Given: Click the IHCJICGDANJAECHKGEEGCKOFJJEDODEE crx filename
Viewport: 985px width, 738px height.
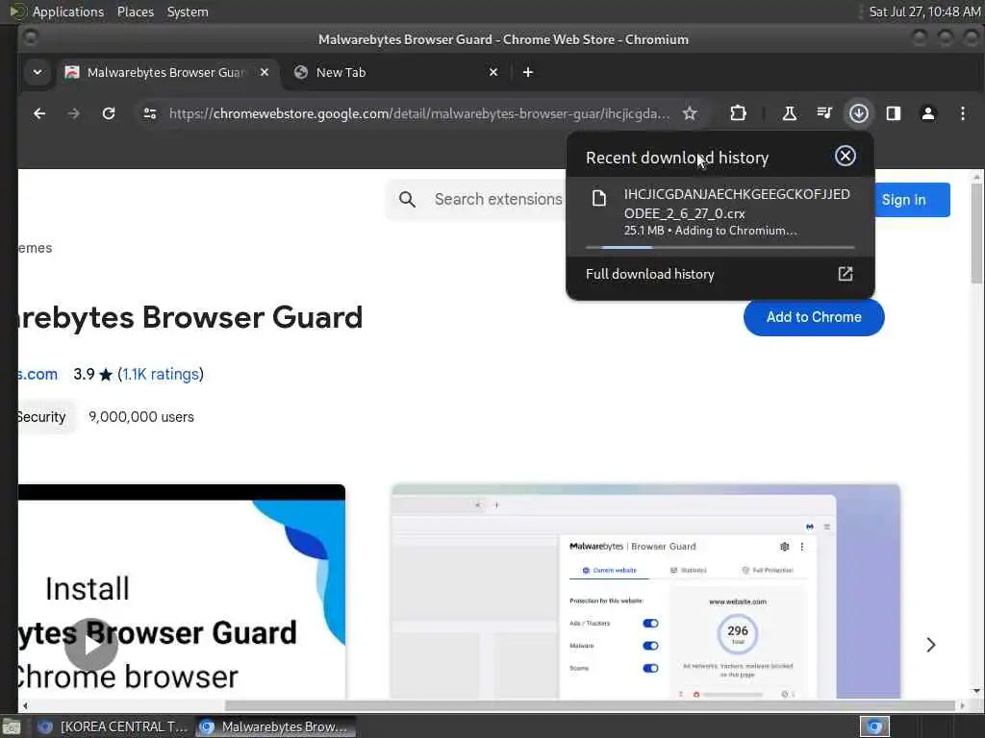Looking at the screenshot, I should pyautogui.click(x=736, y=204).
